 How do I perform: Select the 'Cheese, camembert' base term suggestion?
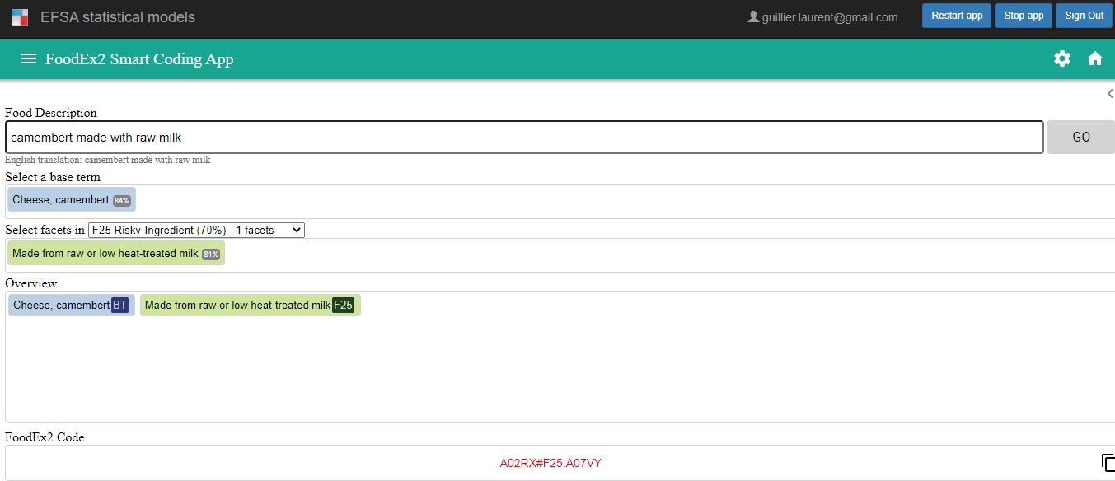click(x=71, y=200)
